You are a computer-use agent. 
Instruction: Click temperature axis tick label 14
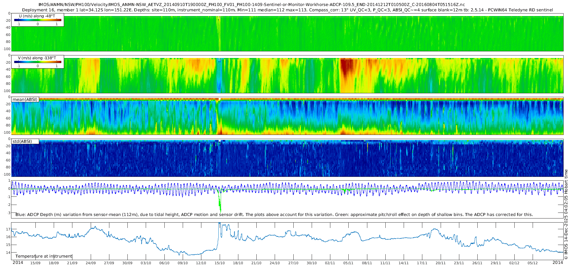point(8,253)
